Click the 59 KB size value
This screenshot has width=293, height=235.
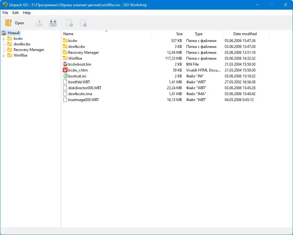point(177,70)
